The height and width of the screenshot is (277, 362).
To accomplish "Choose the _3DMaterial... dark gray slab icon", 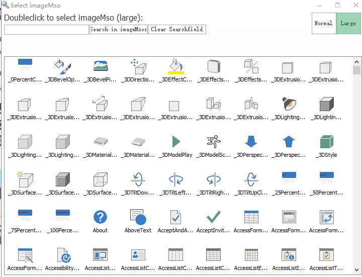I will pyautogui.click(x=101, y=141).
